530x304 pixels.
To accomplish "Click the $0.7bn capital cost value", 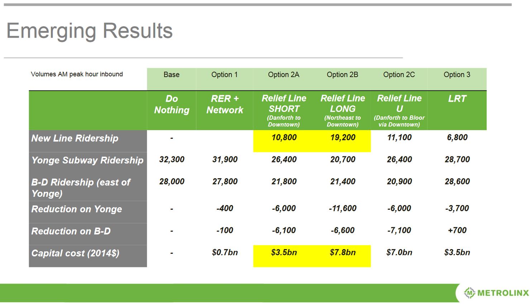I will 225,253.
